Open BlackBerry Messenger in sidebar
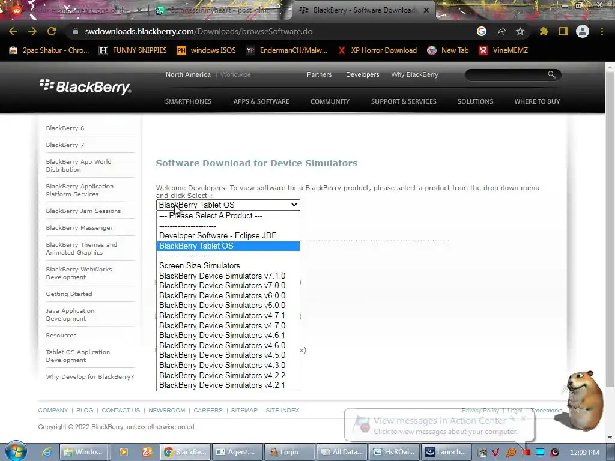The height and width of the screenshot is (461, 615). pyautogui.click(x=79, y=227)
